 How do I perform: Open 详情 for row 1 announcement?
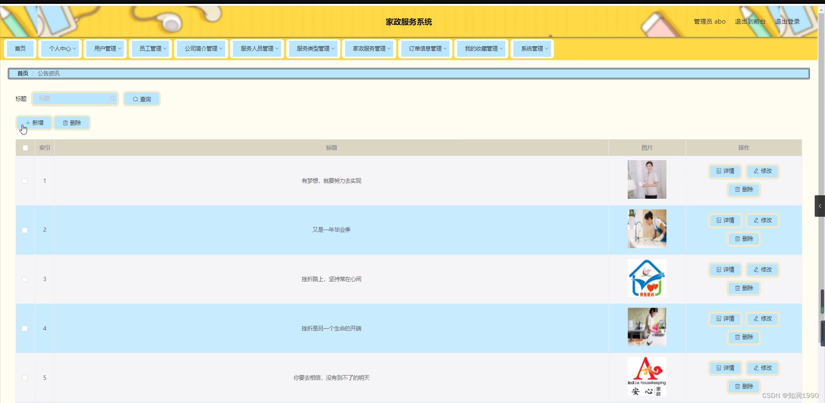(725, 171)
